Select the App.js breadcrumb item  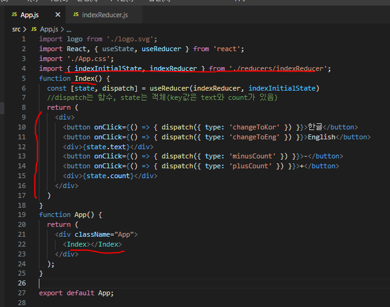pos(49,30)
